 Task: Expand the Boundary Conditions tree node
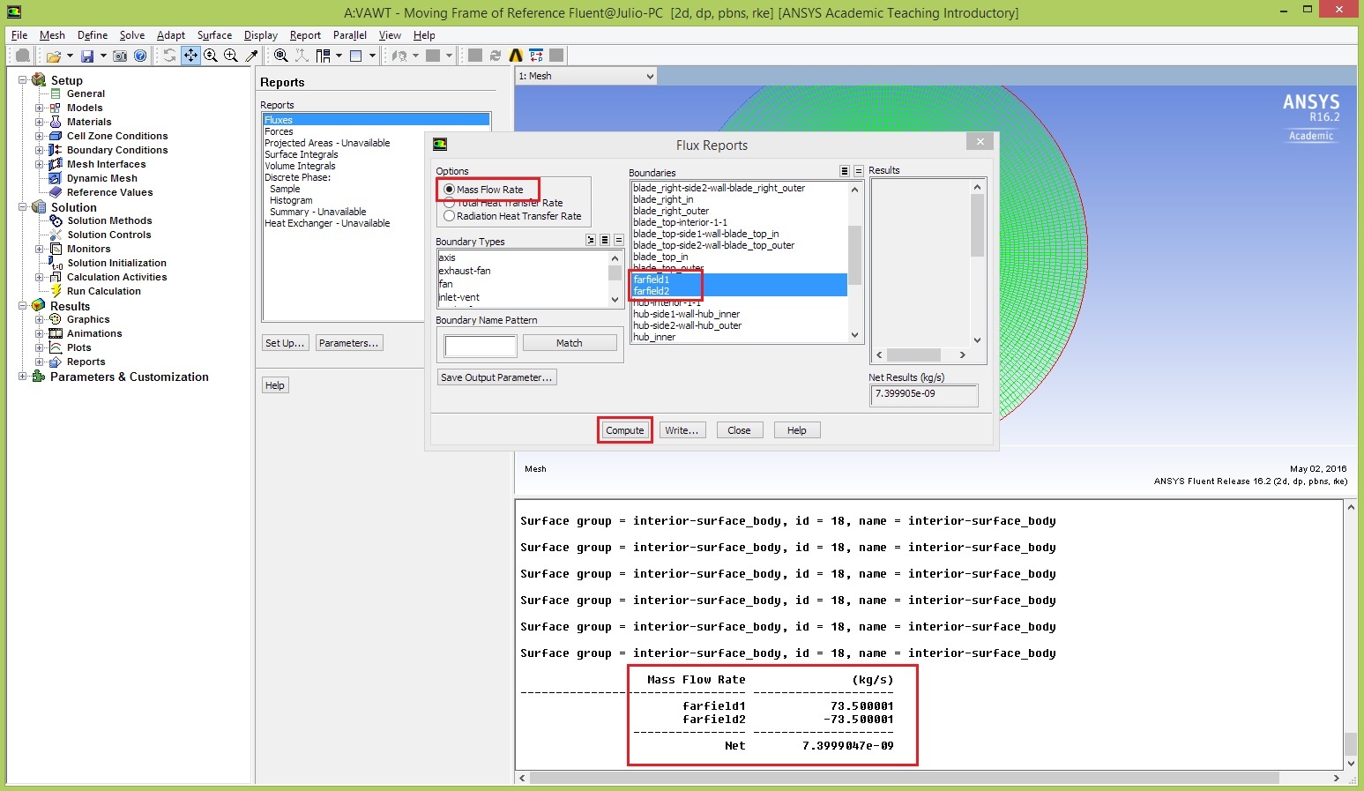click(39, 150)
